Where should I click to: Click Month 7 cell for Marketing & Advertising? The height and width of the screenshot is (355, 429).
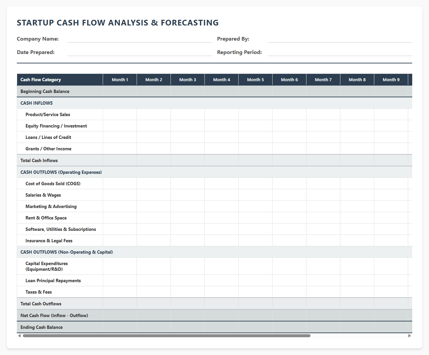click(x=323, y=206)
